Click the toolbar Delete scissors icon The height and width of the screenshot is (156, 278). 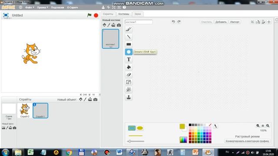[x=108, y=7]
